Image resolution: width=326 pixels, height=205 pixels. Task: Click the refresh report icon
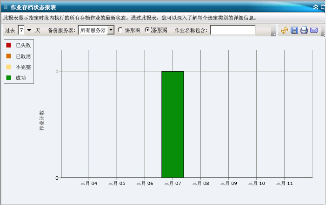click(x=285, y=30)
